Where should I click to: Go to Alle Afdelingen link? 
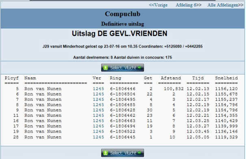point(225,5)
